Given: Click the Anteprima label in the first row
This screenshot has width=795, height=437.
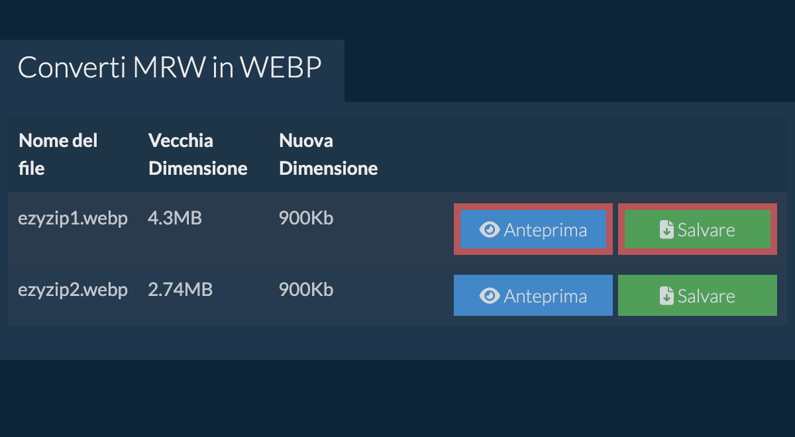Looking at the screenshot, I should (545, 230).
